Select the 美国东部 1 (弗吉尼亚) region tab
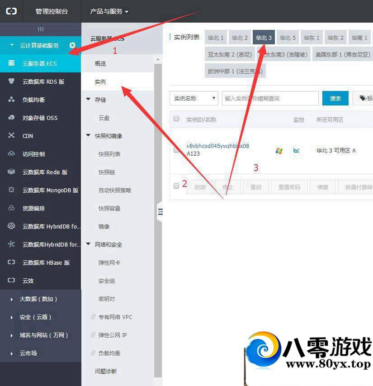373x386 pixels. 343,54
